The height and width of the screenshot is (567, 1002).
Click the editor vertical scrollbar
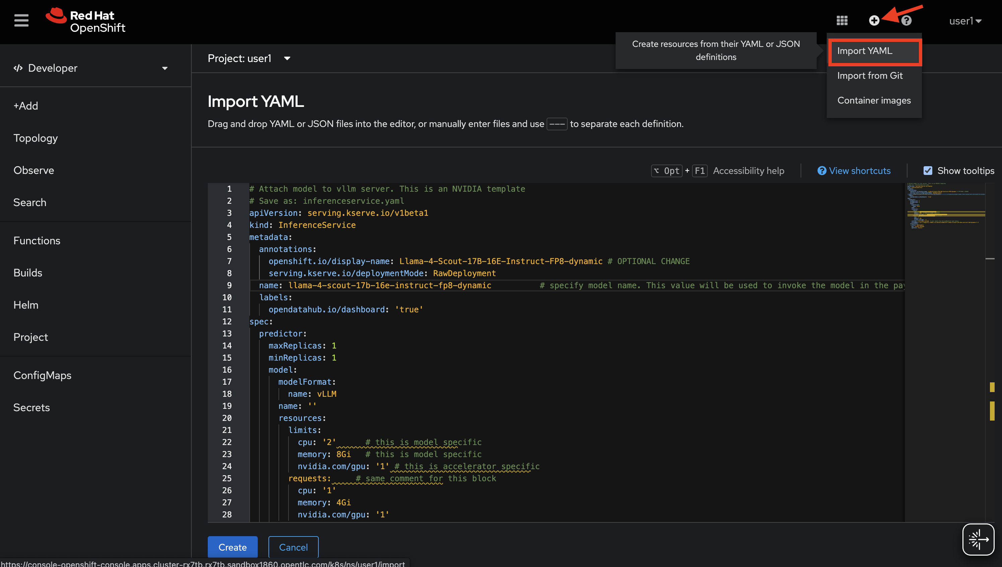pyautogui.click(x=990, y=353)
